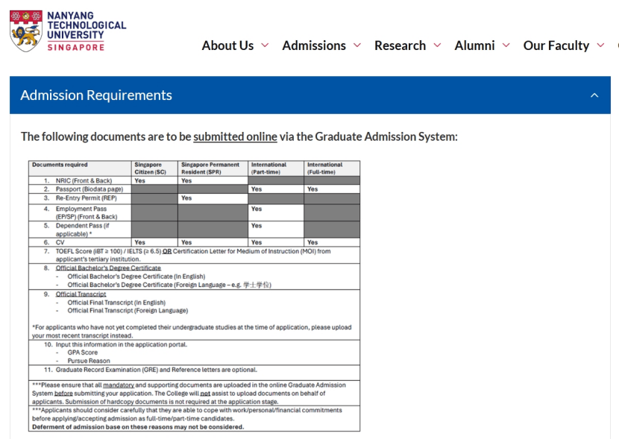Open the Our Faculty menu

[556, 45]
